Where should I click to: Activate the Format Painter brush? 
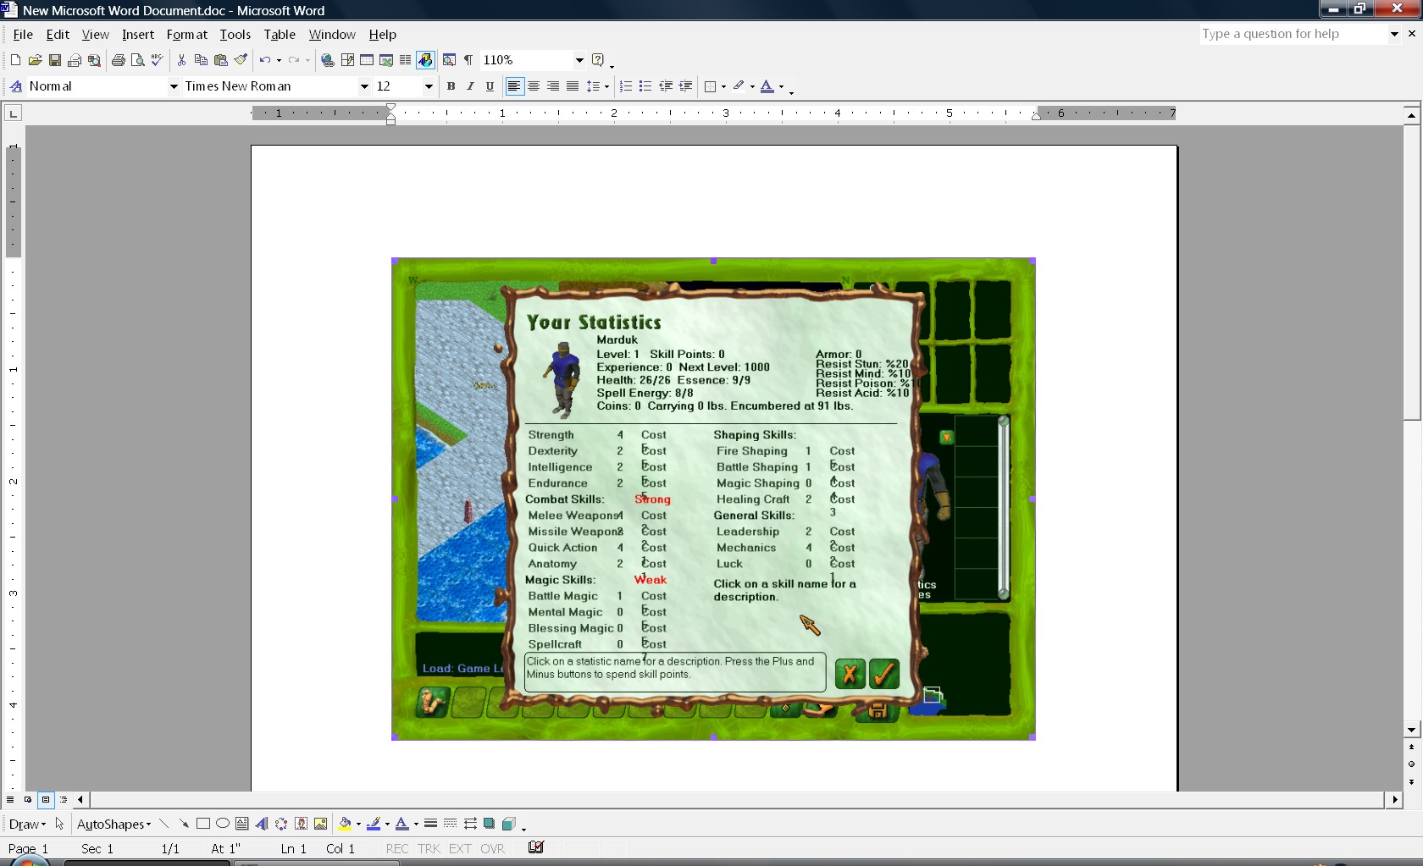(241, 60)
